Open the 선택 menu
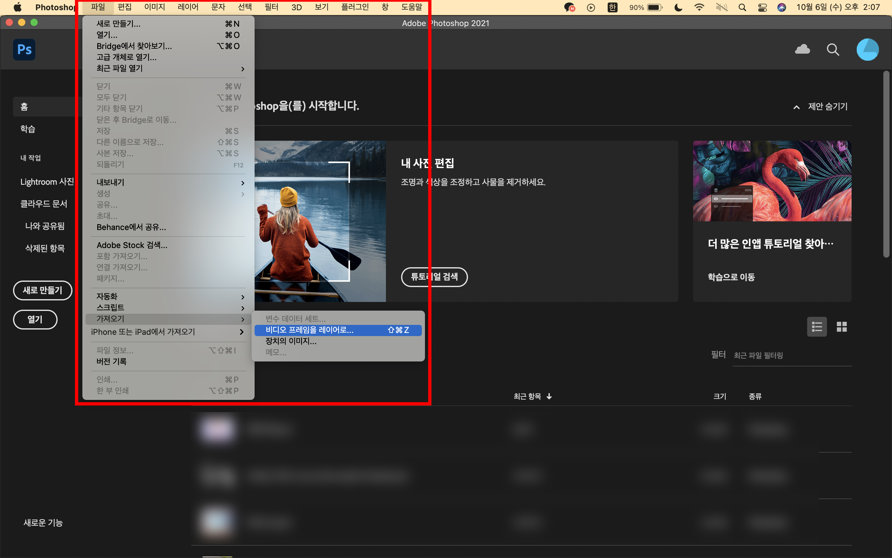The image size is (892, 558). [x=245, y=7]
